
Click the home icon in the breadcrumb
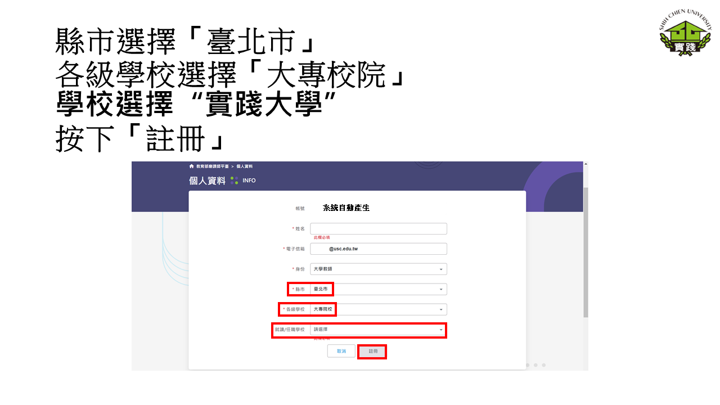(x=192, y=166)
